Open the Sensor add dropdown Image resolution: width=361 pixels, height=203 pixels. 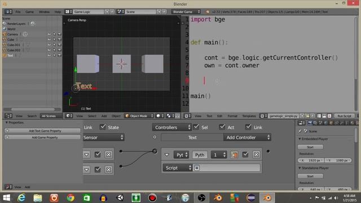[104, 138]
